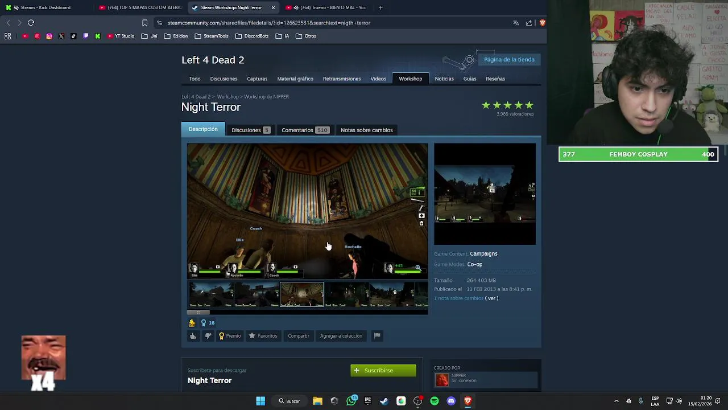Click the Campaigns game content link
Viewport: 728px width, 410px height.
point(483,254)
